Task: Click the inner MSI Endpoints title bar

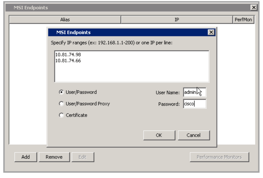Action: coord(132,32)
